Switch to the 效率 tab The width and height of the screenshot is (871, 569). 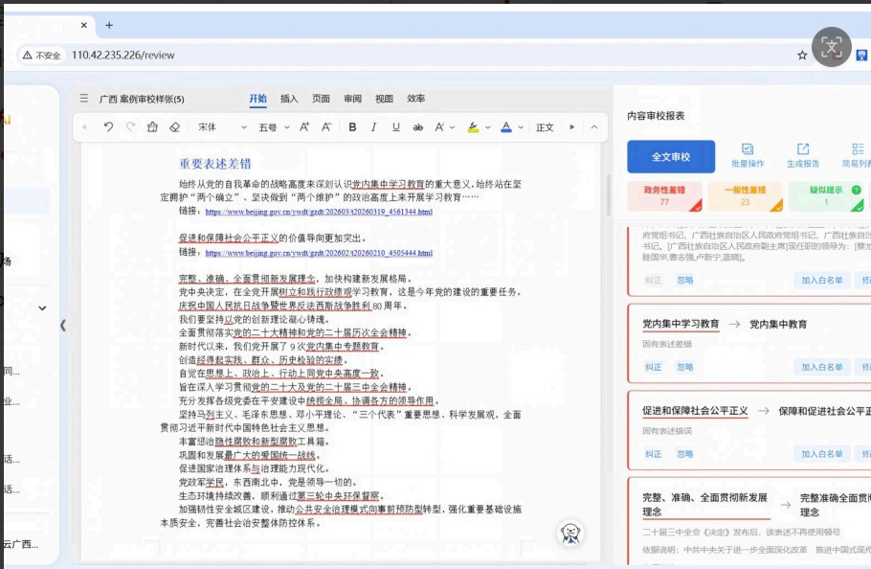click(x=415, y=99)
